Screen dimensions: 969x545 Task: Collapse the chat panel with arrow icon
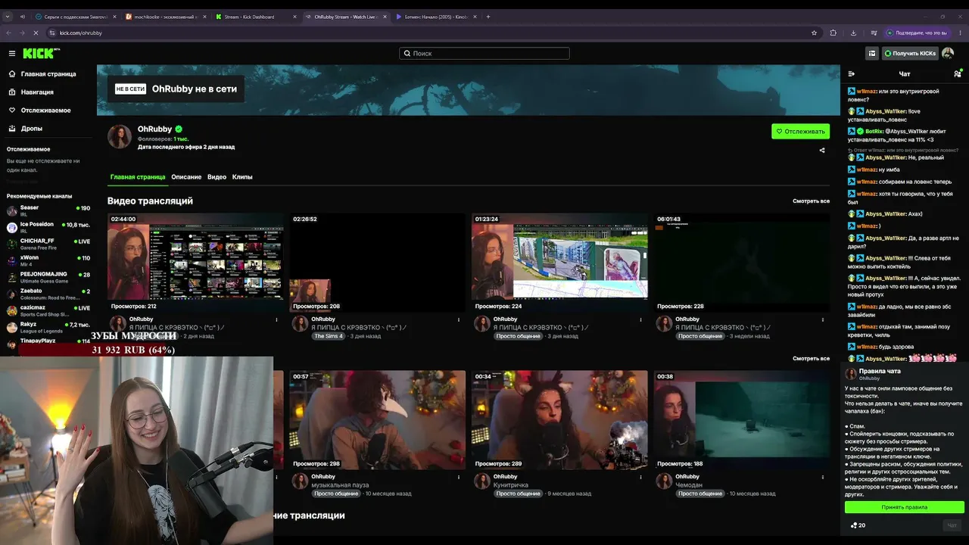[851, 74]
